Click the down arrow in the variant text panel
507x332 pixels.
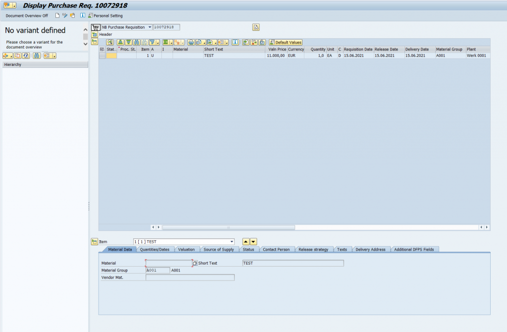85,44
